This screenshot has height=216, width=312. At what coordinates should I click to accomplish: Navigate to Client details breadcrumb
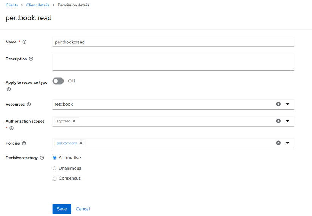click(37, 5)
